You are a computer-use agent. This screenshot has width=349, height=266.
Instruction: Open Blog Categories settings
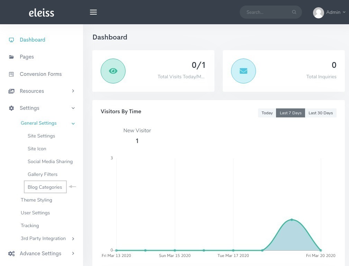[45, 187]
